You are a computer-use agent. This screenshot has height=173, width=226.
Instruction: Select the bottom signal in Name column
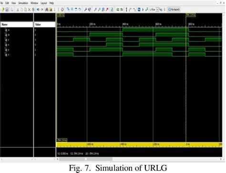click(7, 55)
